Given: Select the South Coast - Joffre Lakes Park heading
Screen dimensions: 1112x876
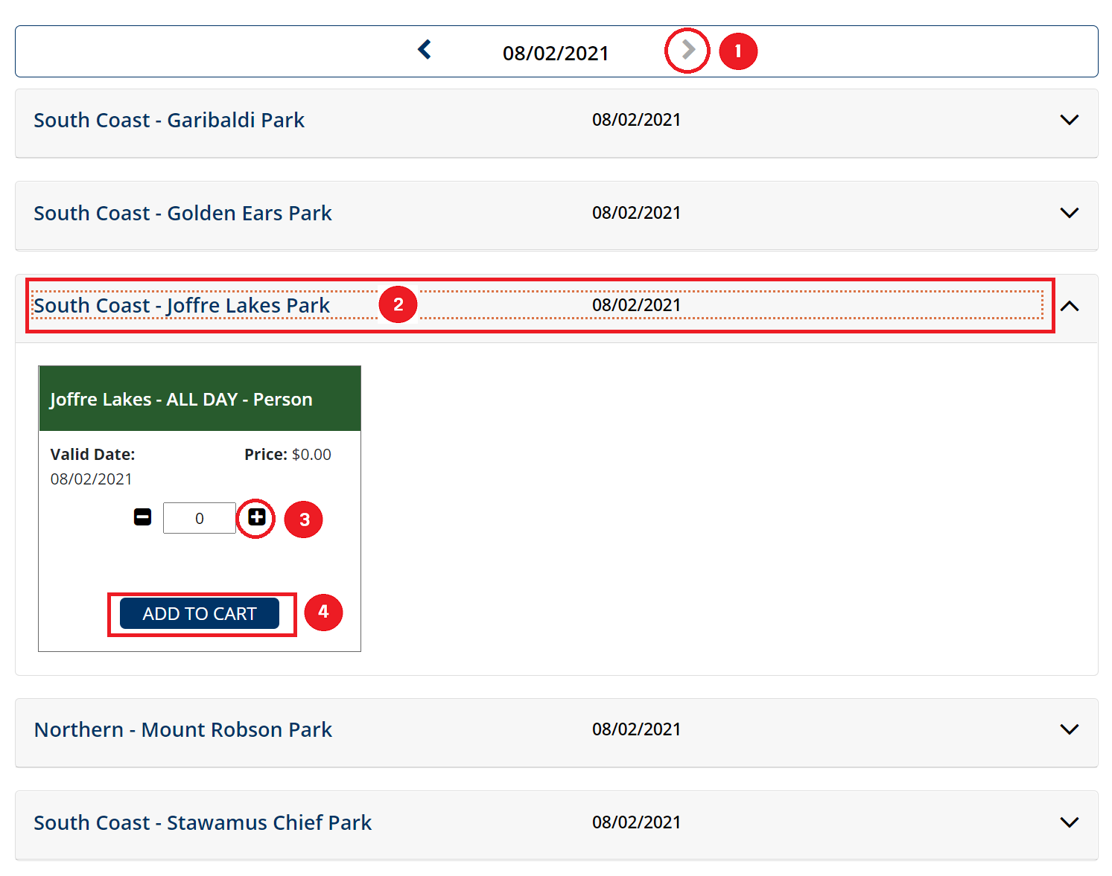Looking at the screenshot, I should pos(181,306).
